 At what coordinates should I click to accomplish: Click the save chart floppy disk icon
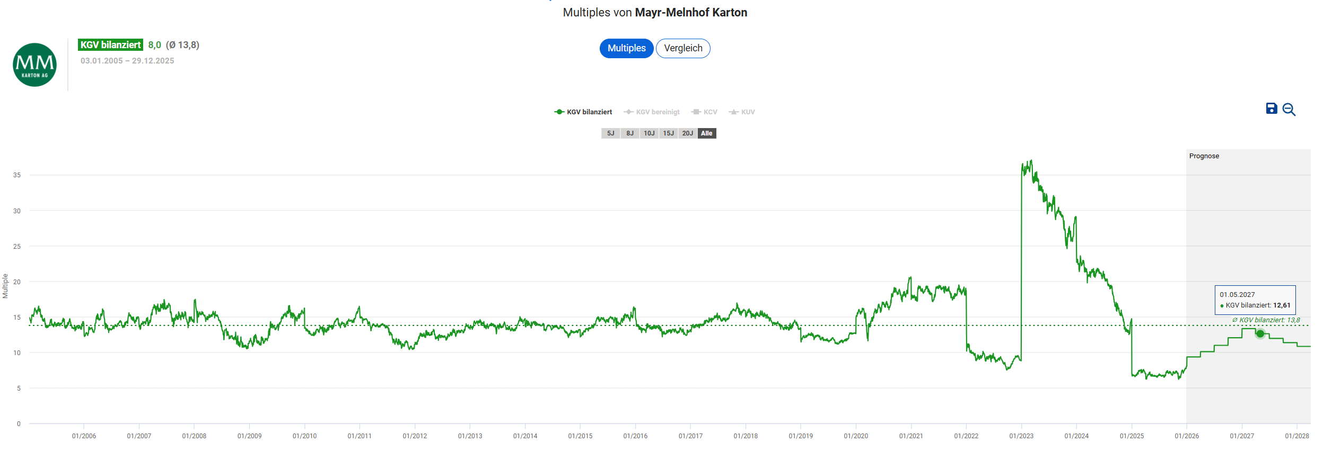pyautogui.click(x=1271, y=109)
